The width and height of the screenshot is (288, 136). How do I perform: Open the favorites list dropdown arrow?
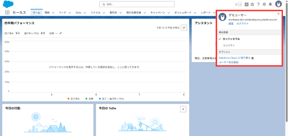click(240, 4)
